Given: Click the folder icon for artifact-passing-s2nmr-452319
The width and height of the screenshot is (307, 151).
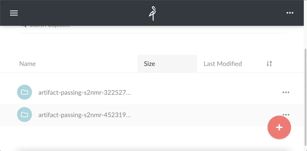Looking at the screenshot, I should point(24,115).
